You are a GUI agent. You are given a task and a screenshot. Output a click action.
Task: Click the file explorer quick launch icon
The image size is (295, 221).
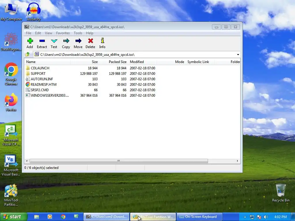pyautogui.click(x=37, y=217)
